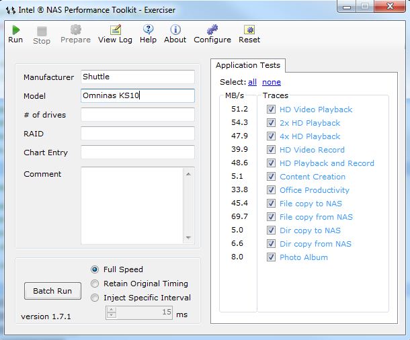This screenshot has height=340, width=410.
Task: Click into the Comment text area
Action: (132, 206)
